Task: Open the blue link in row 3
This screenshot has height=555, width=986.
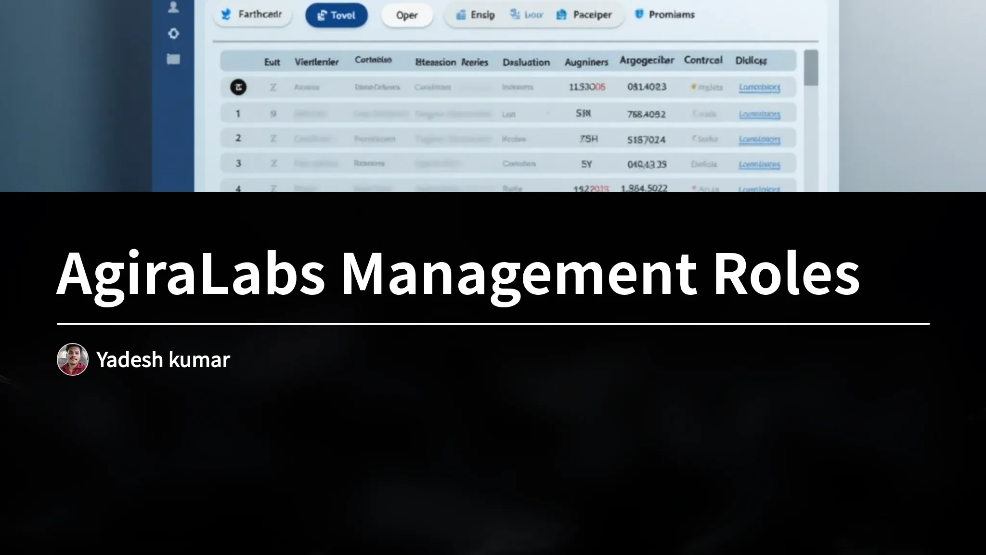Action: click(x=760, y=165)
